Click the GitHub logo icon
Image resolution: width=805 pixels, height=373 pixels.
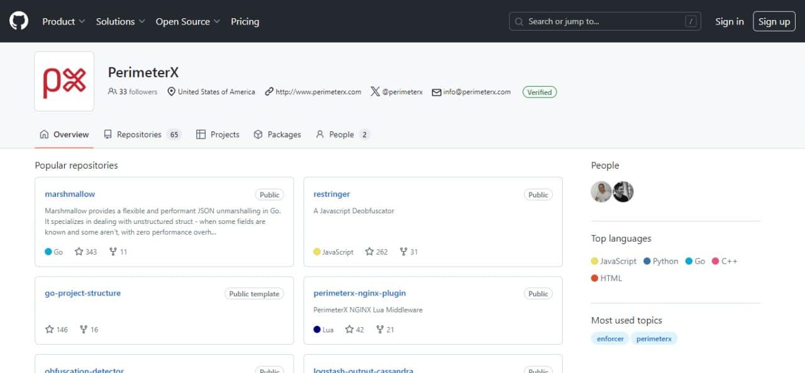tap(19, 21)
